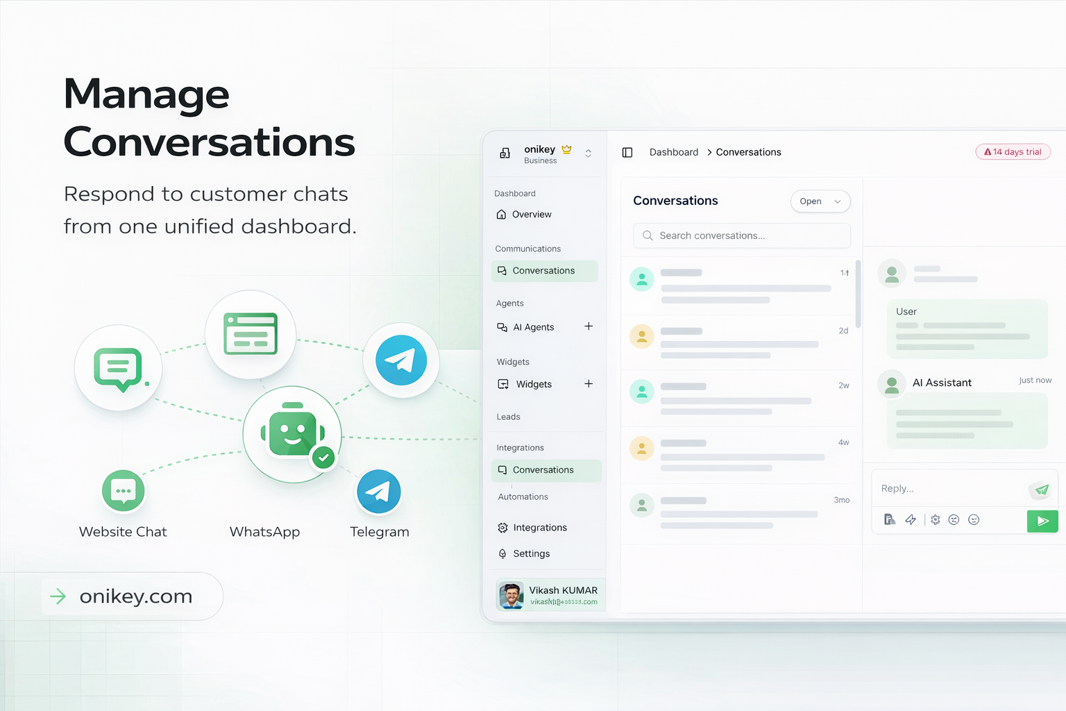The width and height of the screenshot is (1066, 711).
Task: Toggle the sidebar panel icon
Action: (627, 152)
